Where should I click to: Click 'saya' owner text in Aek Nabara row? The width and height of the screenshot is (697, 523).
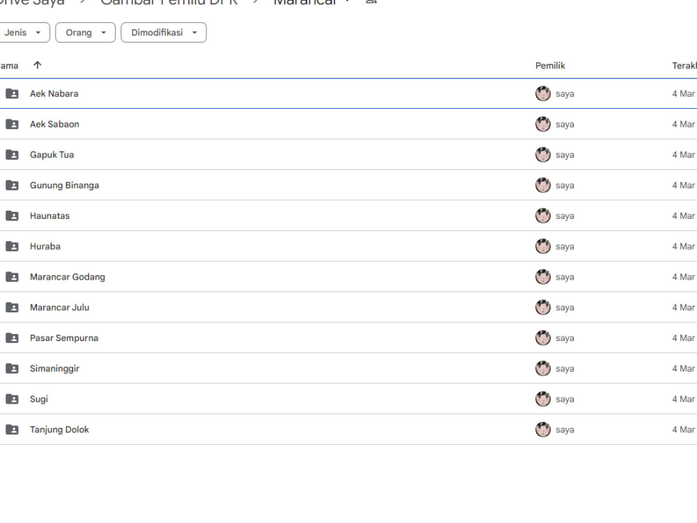click(565, 94)
